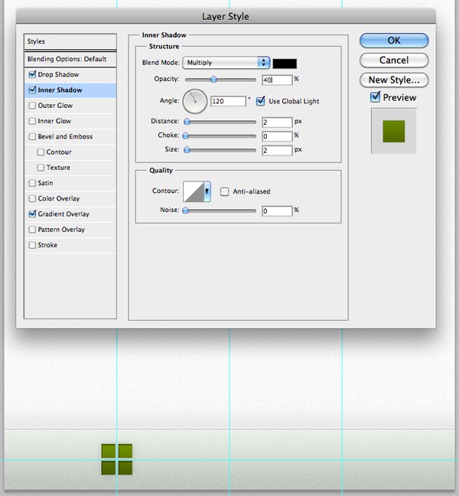The height and width of the screenshot is (496, 459).
Task: Click the Noise value field
Action: click(x=277, y=211)
